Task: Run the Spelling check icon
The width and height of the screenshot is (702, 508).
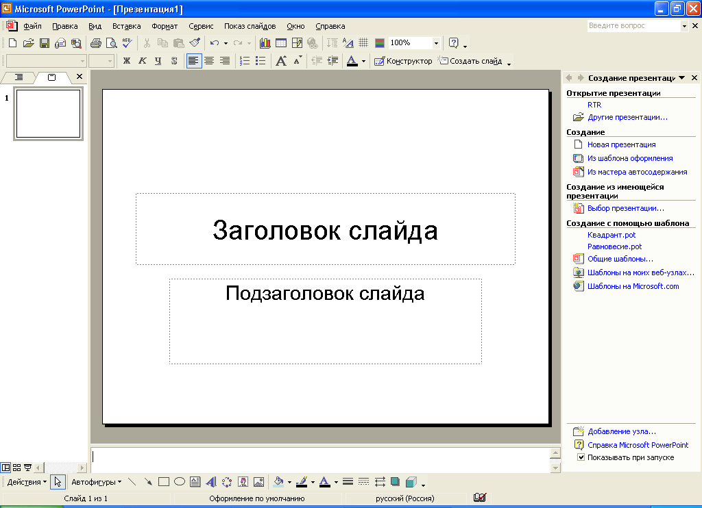Action: 127,43
